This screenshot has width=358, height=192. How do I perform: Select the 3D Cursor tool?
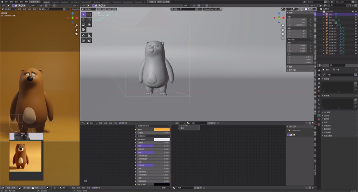(x=89, y=14)
